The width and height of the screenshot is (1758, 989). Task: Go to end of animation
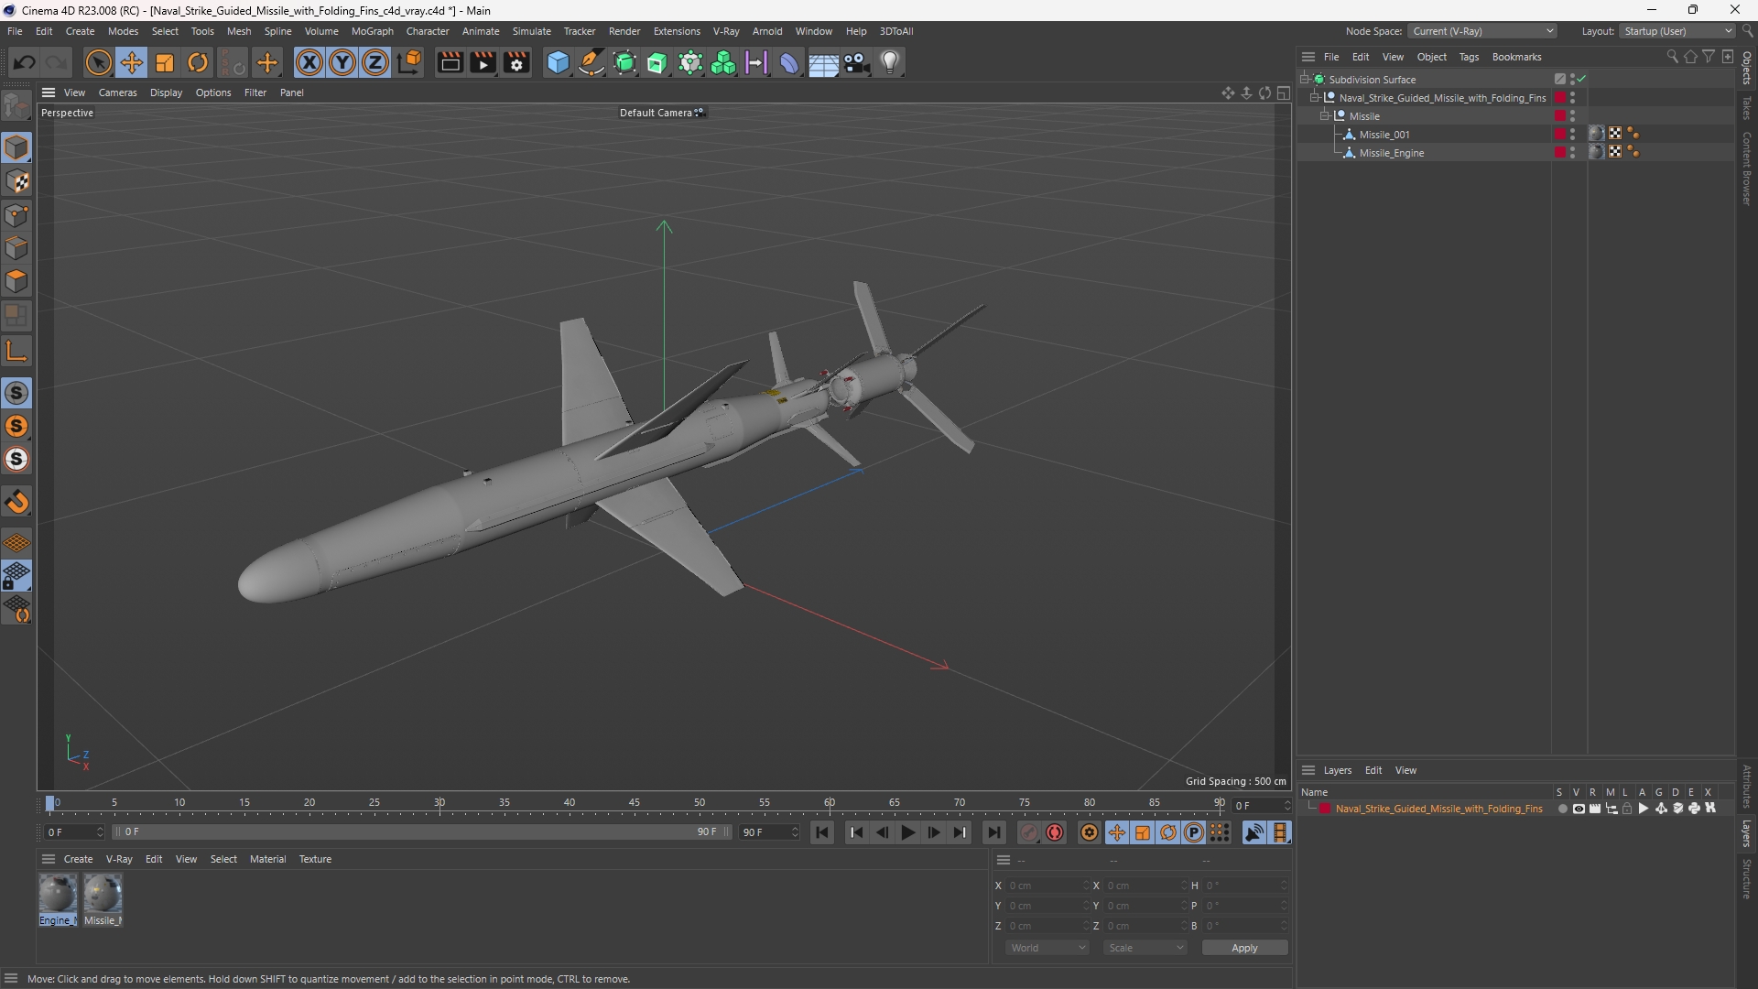pos(993,832)
